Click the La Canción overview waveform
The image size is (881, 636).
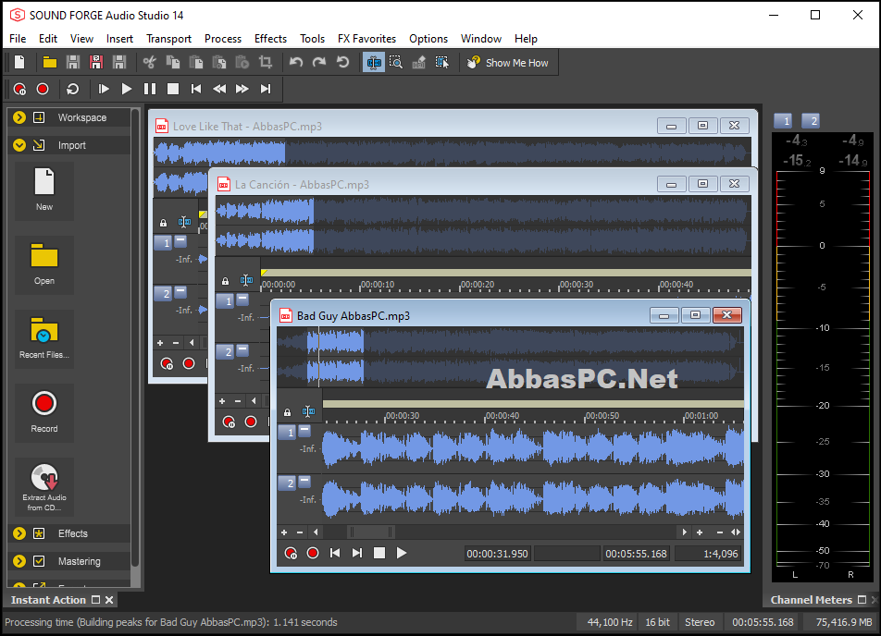coord(483,226)
